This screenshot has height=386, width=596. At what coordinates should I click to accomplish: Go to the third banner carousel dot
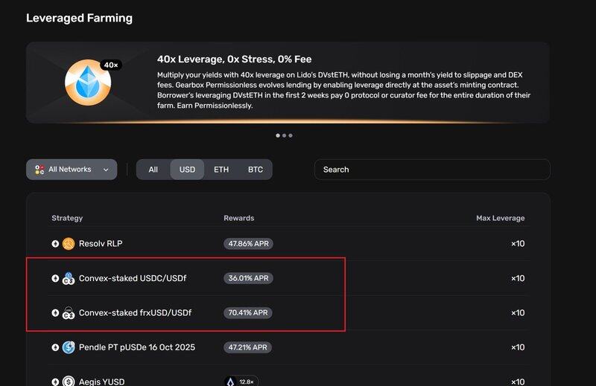(x=291, y=135)
